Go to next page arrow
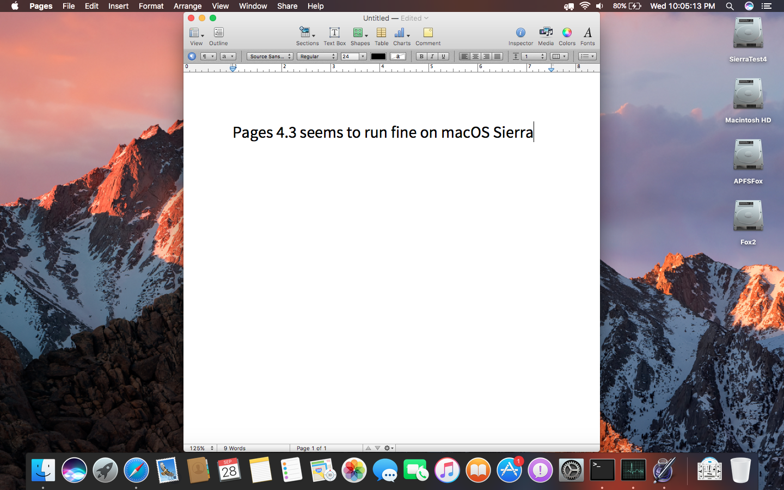Viewport: 784px width, 490px height. (x=377, y=448)
